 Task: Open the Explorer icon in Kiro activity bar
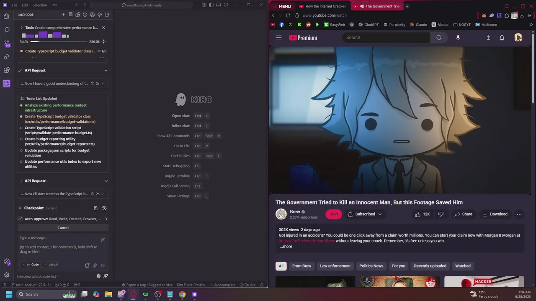tap(6, 17)
